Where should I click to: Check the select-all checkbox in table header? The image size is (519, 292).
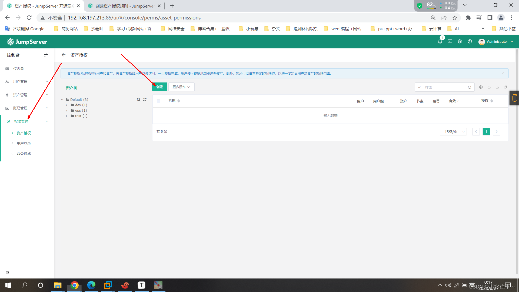[159, 101]
